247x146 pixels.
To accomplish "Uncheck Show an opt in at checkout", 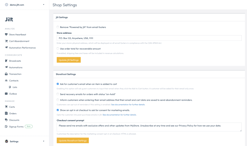I will 58,110.
